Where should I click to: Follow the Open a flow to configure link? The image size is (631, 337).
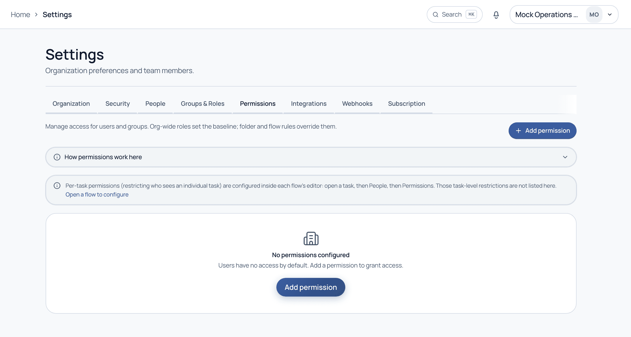97,194
